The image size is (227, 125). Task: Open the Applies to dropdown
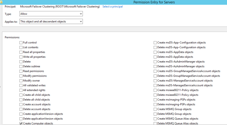[51, 21]
